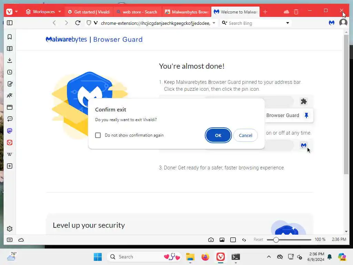Change search engine via magnifier icon
Image resolution: width=353 pixels, height=265 pixels.
[224, 23]
